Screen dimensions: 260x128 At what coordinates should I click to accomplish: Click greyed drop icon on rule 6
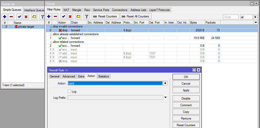point(60,61)
